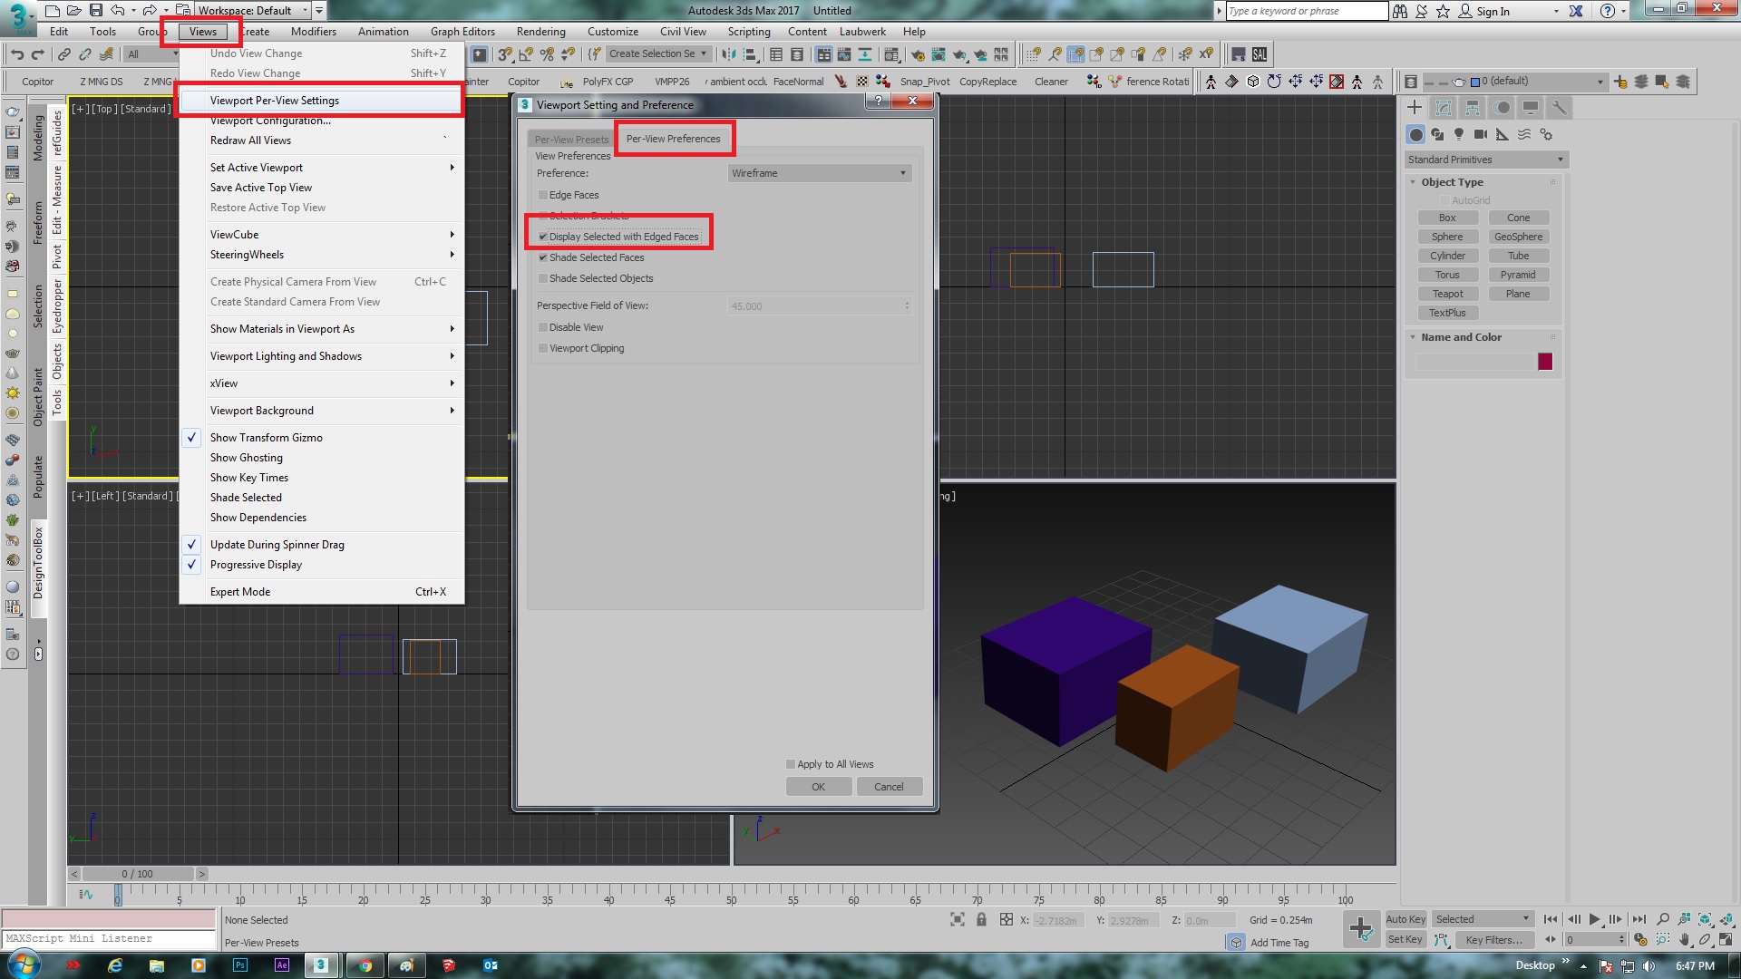Click the Teapot primitive button
The width and height of the screenshot is (1741, 979).
[x=1447, y=294]
